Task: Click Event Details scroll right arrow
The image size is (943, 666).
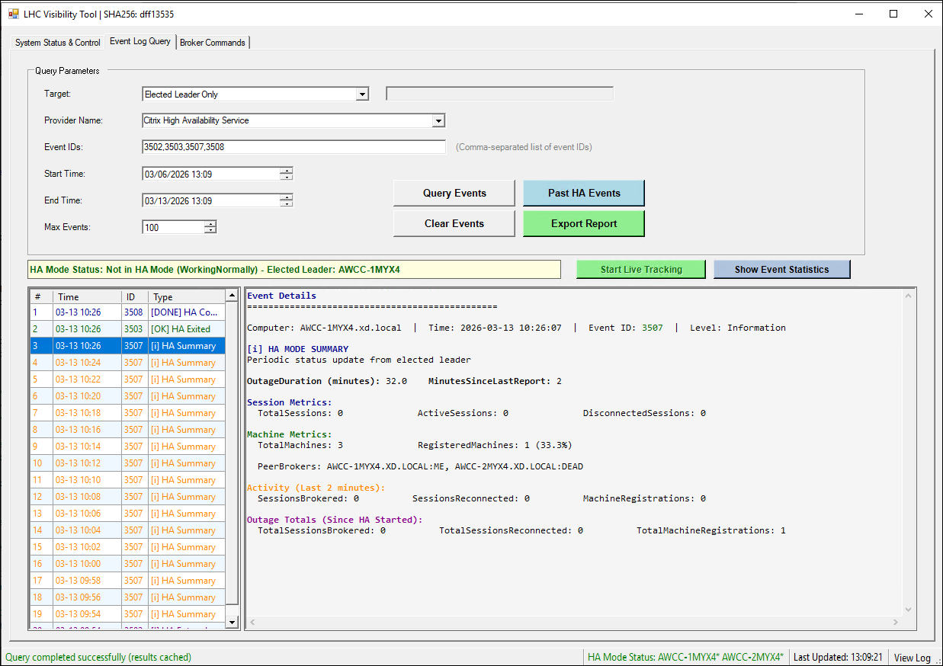Action: click(895, 623)
